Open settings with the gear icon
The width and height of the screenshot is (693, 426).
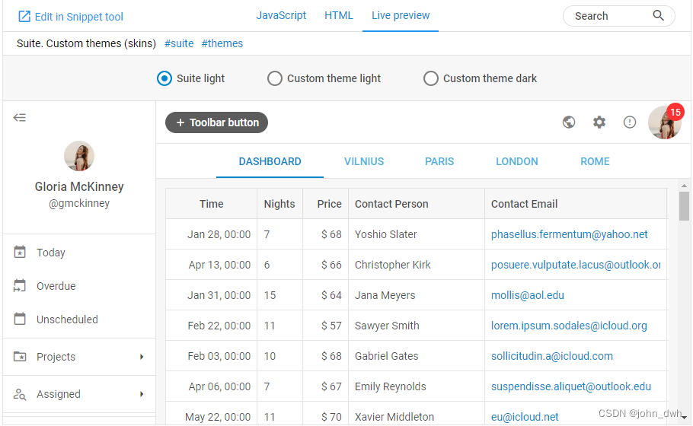point(599,122)
